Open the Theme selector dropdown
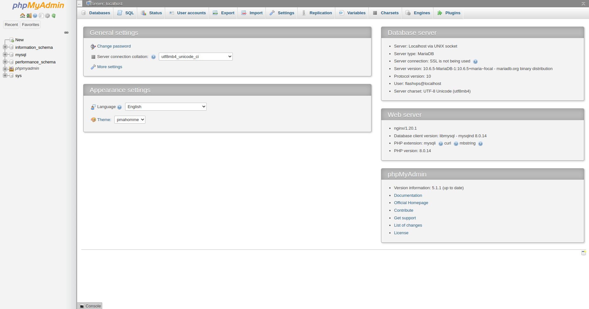This screenshot has height=309, width=589. (130, 120)
